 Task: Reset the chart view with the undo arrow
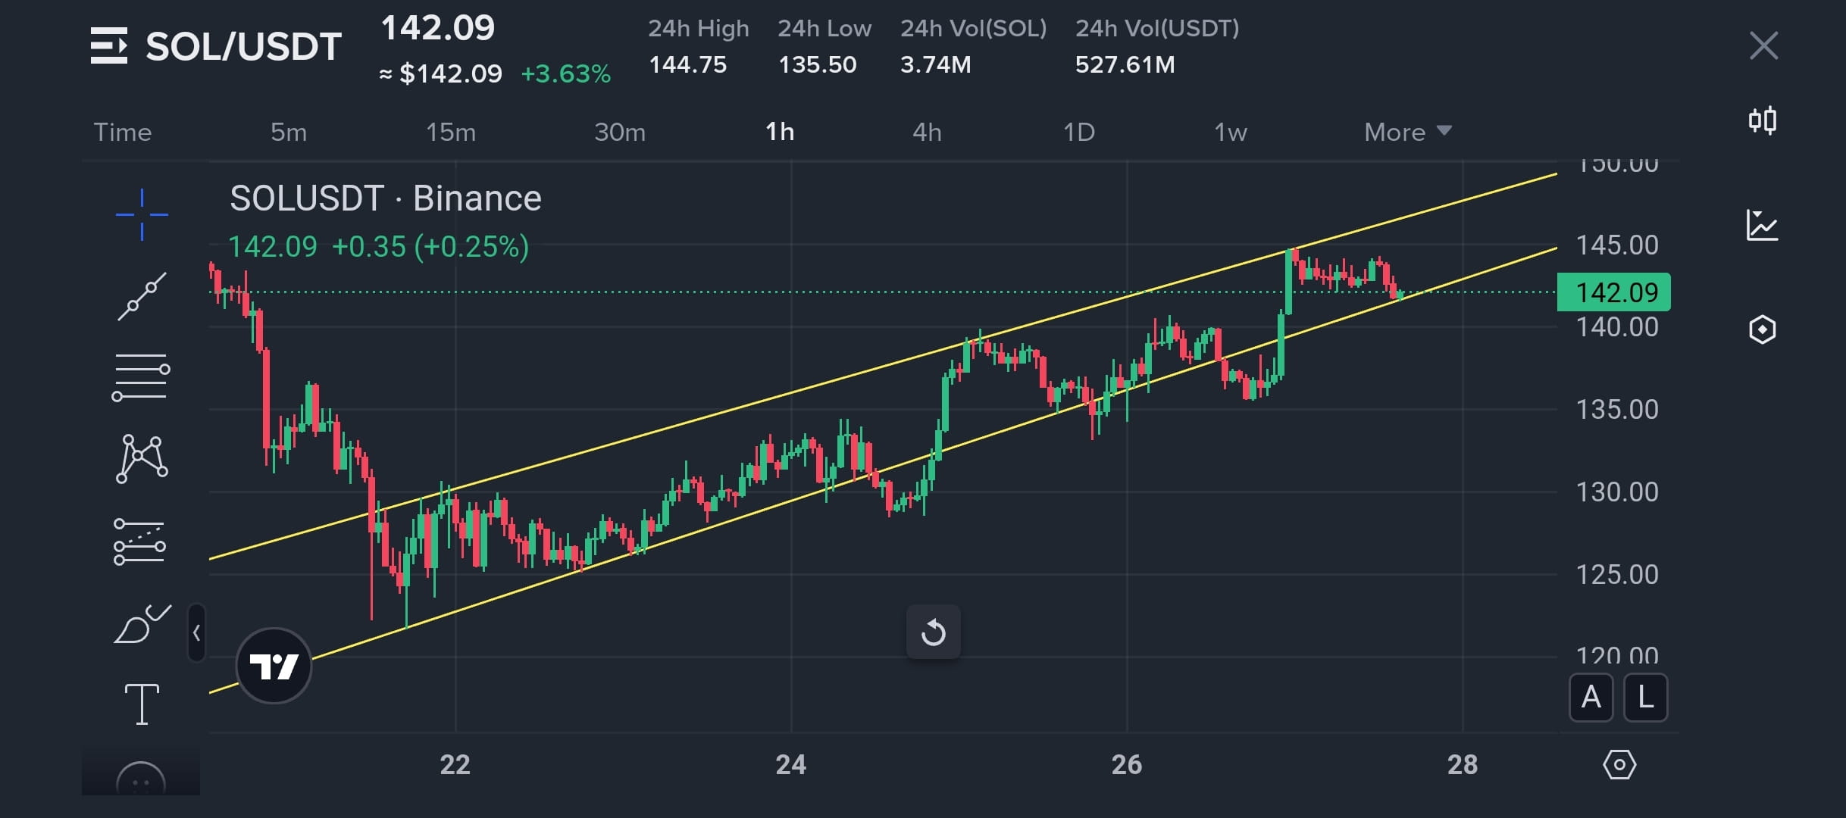coord(934,632)
